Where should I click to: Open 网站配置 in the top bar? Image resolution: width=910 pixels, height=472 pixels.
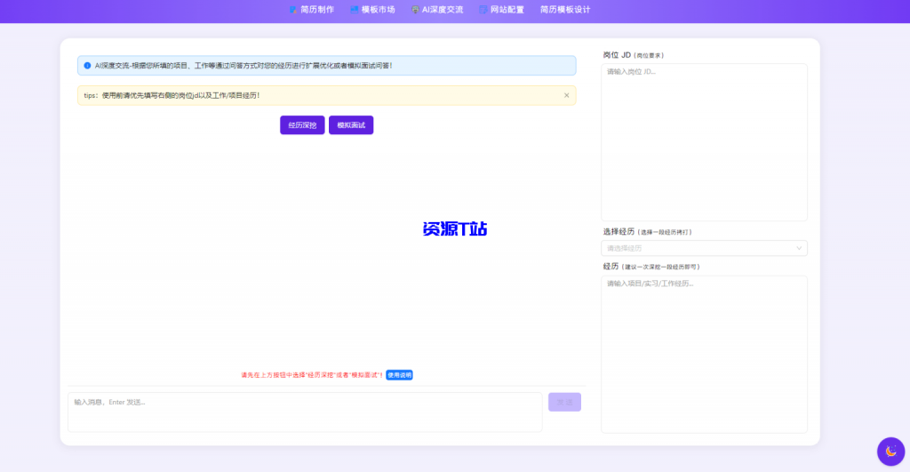click(x=501, y=9)
